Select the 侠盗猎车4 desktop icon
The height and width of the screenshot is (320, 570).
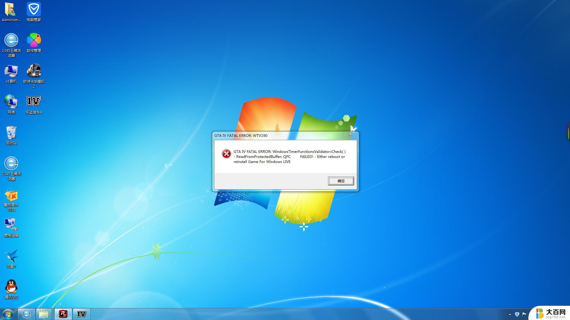click(34, 105)
